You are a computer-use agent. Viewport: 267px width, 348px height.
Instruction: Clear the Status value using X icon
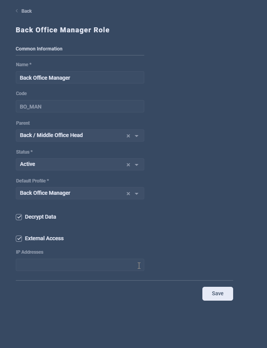coord(128,165)
